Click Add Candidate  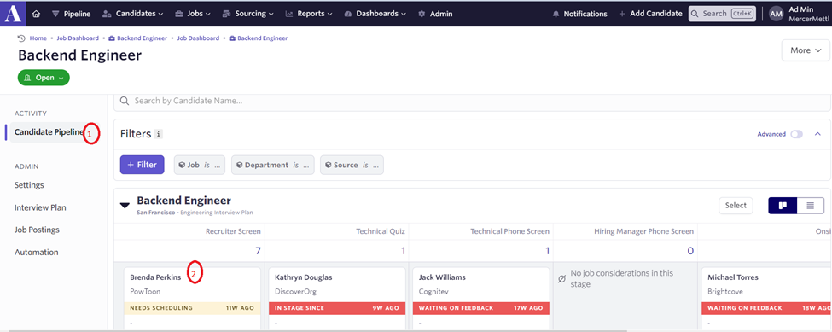[x=650, y=14]
